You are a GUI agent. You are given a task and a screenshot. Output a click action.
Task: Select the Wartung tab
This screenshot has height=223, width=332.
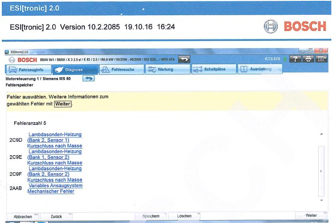pos(168,69)
